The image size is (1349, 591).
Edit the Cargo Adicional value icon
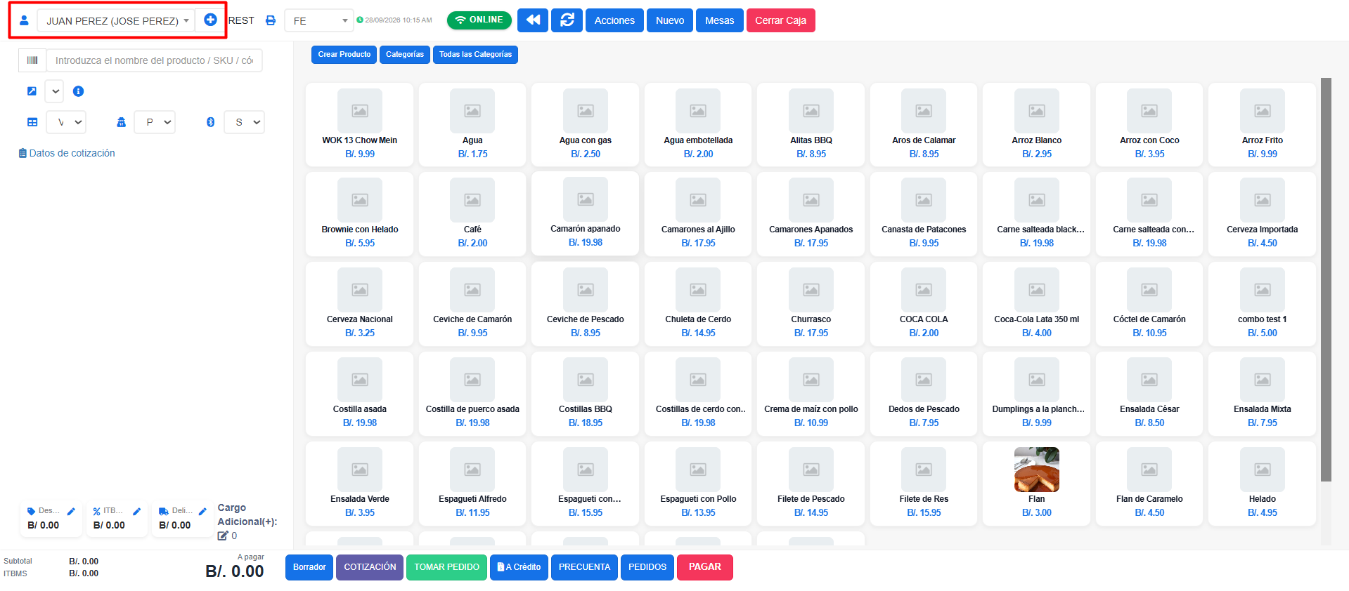coord(223,536)
